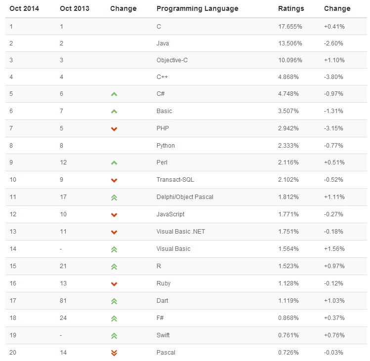Click the green up arrow in Perl row
This screenshot has height=361, width=370.
[x=114, y=162]
